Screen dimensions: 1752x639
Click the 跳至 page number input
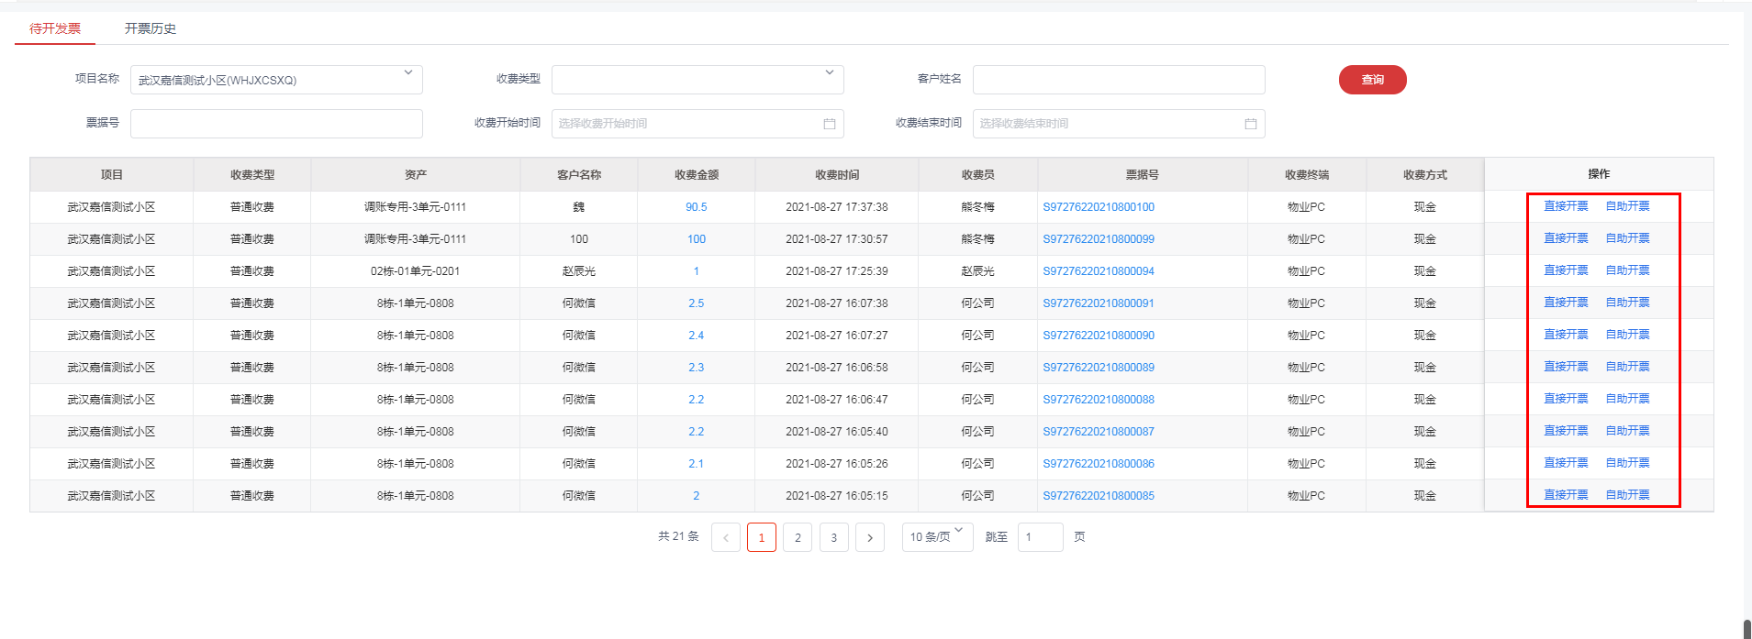coord(1040,537)
